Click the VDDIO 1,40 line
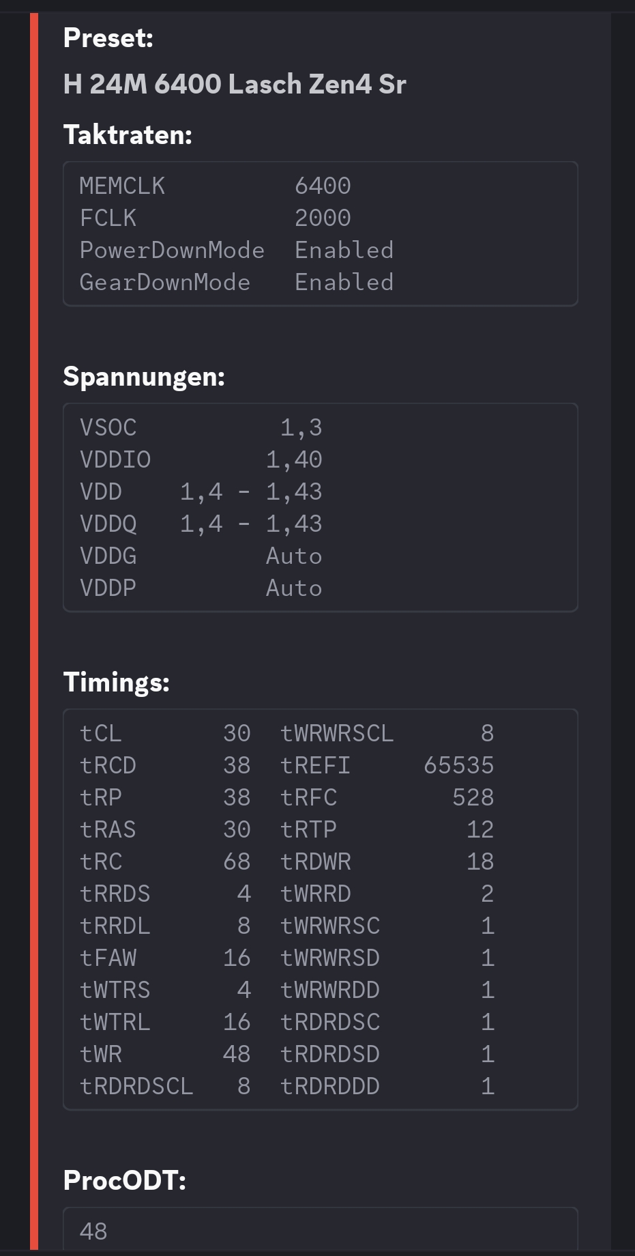The image size is (635, 1256). (201, 459)
